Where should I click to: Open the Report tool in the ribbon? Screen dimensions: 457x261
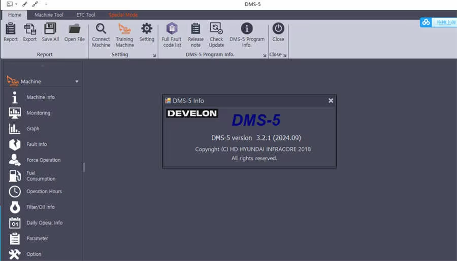[11, 32]
